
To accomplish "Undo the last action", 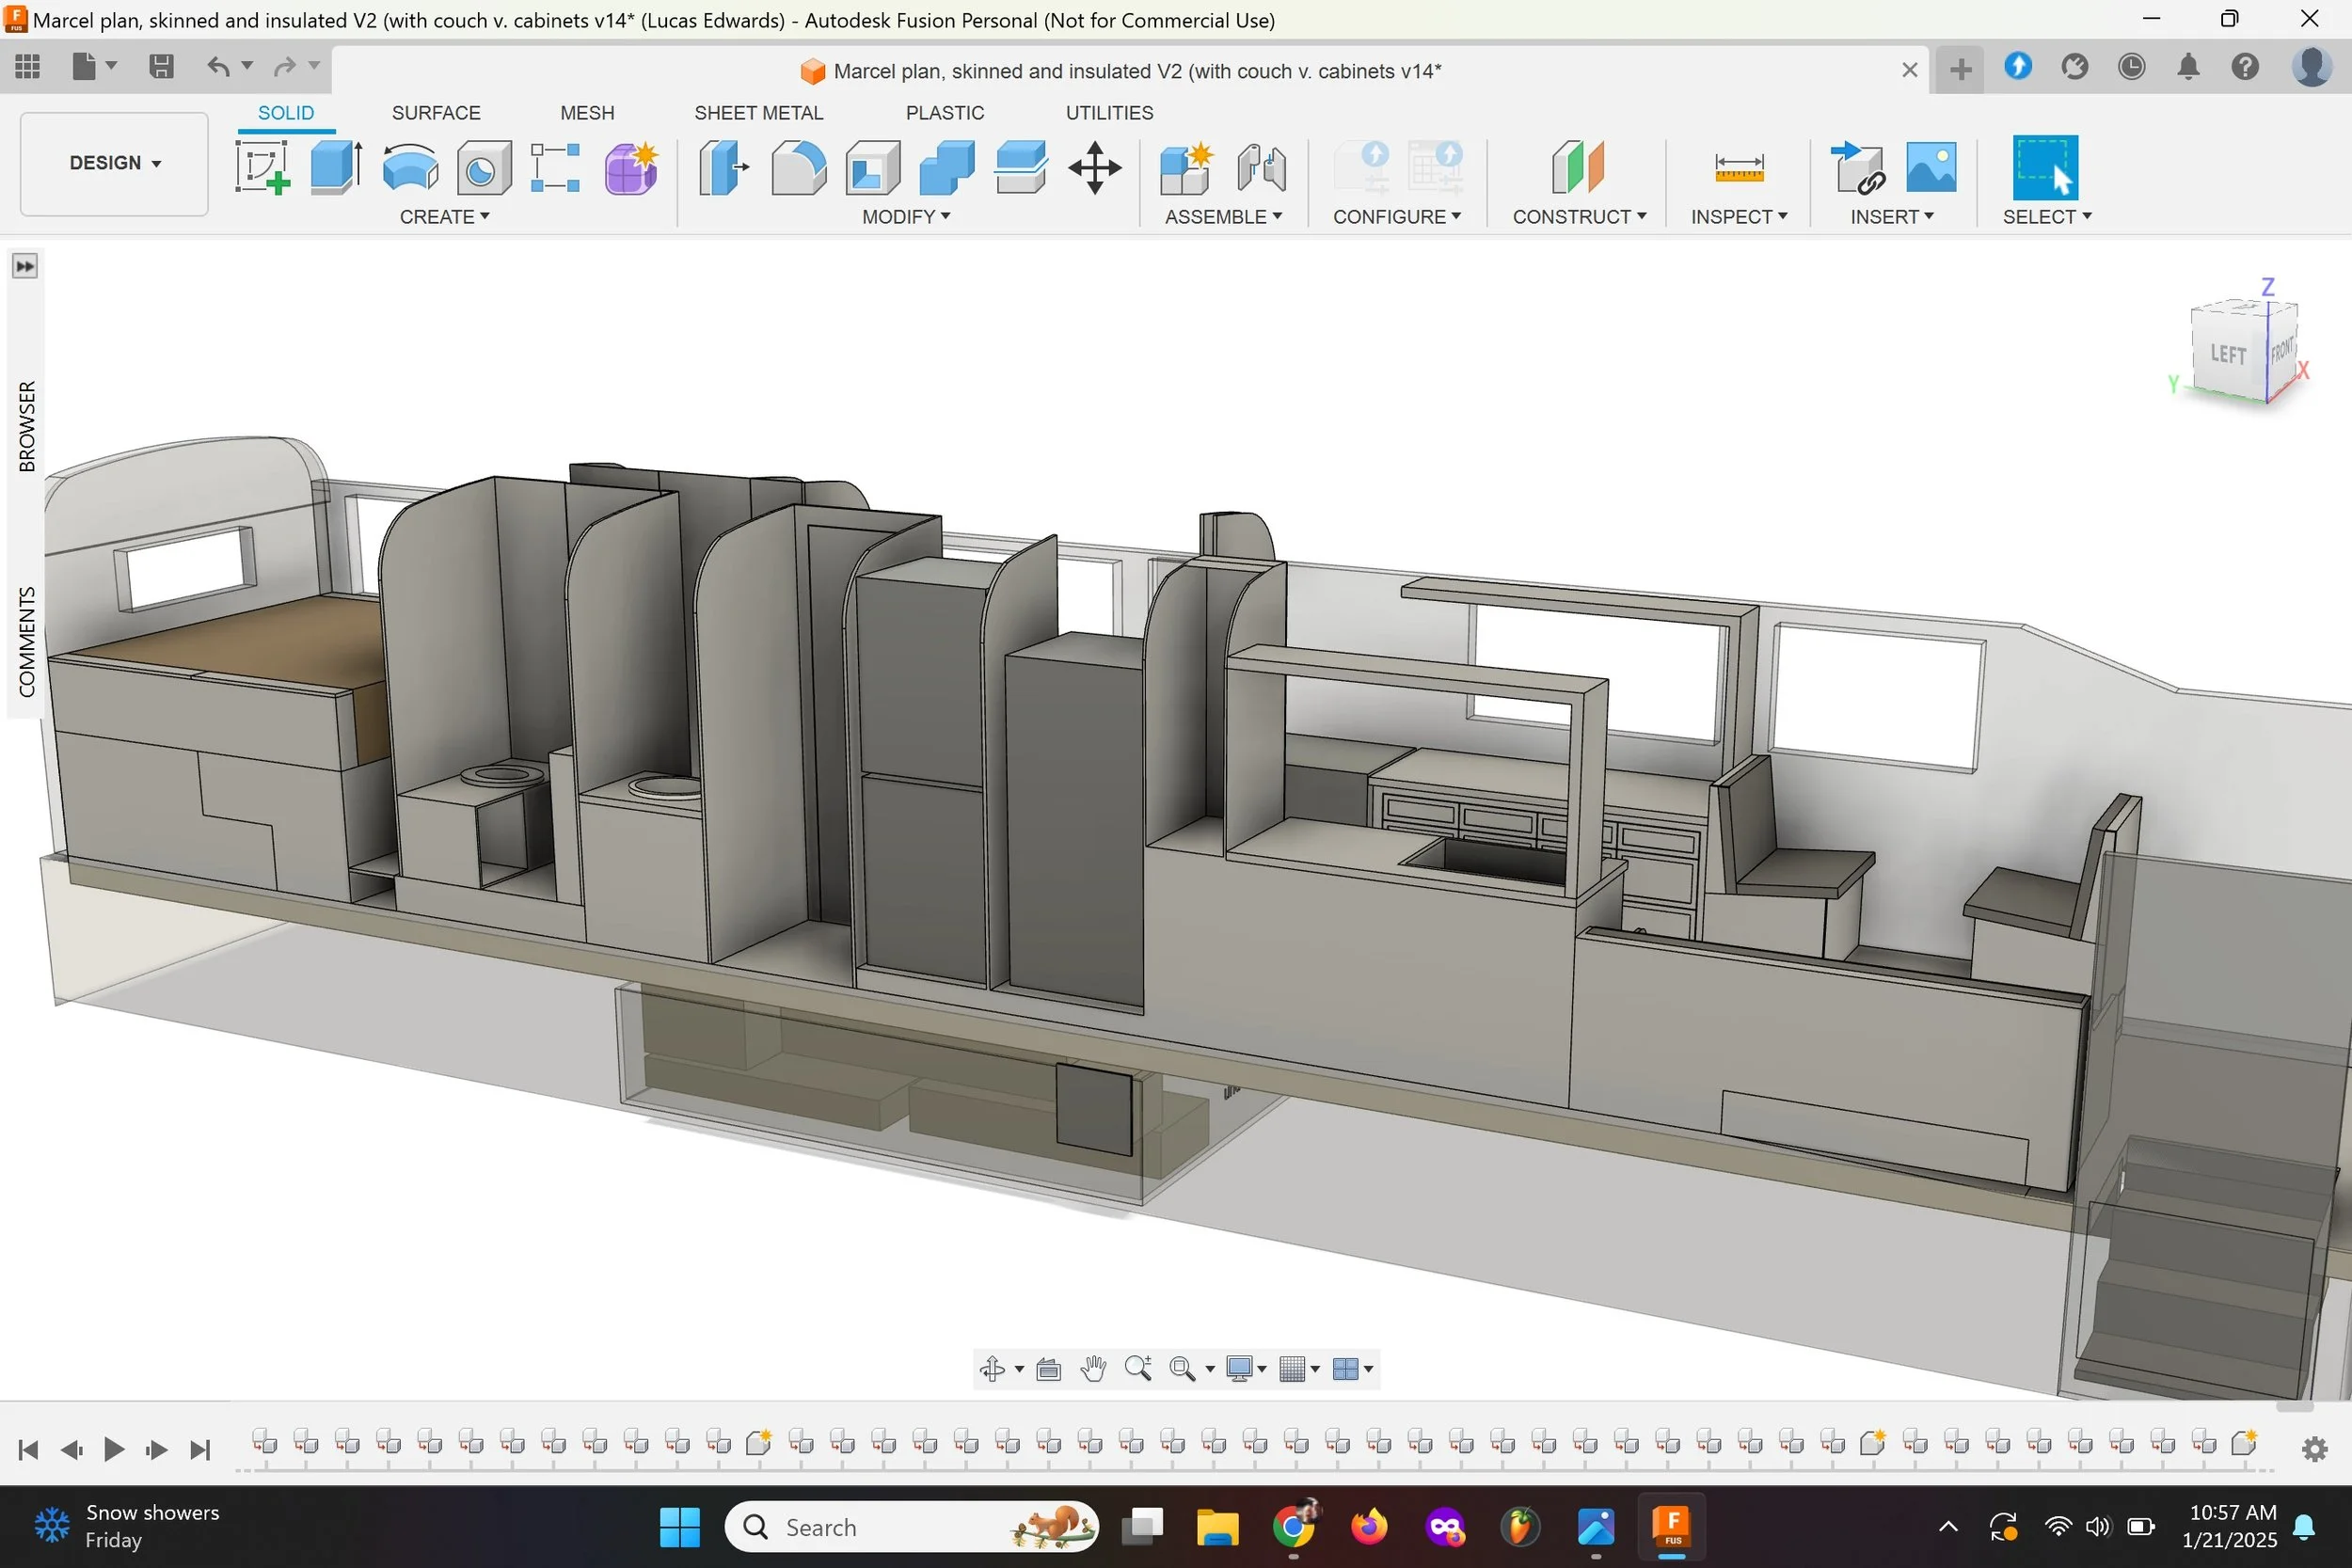I will pos(218,67).
